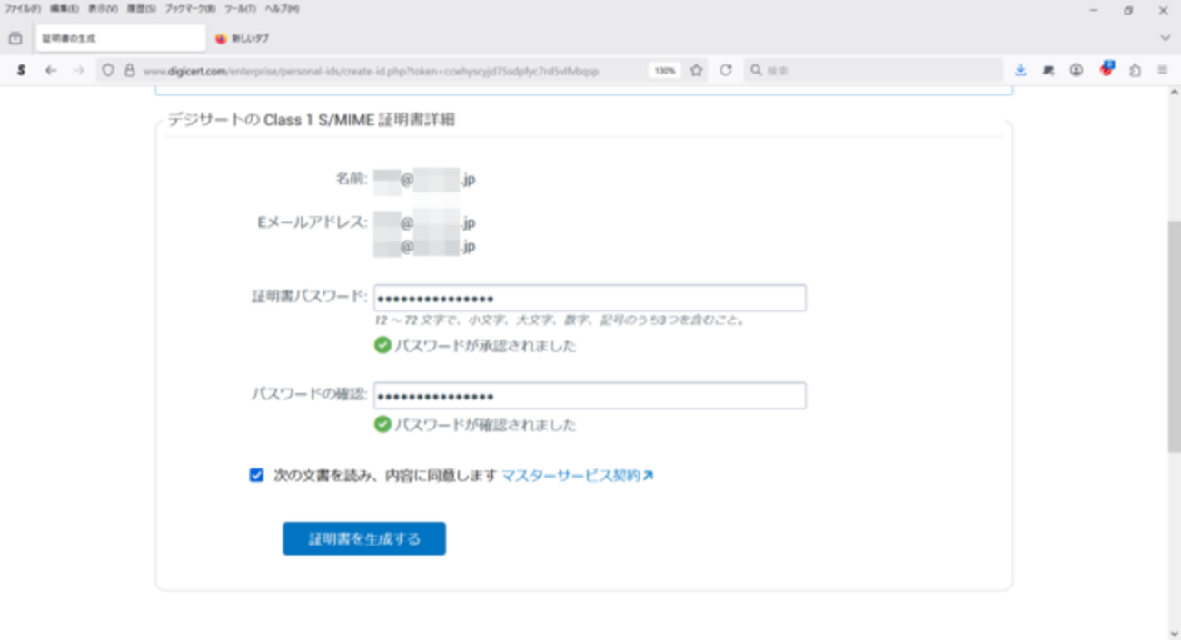
Task: Switch to the 証明書の生成 tab
Action: pyautogui.click(x=120, y=39)
